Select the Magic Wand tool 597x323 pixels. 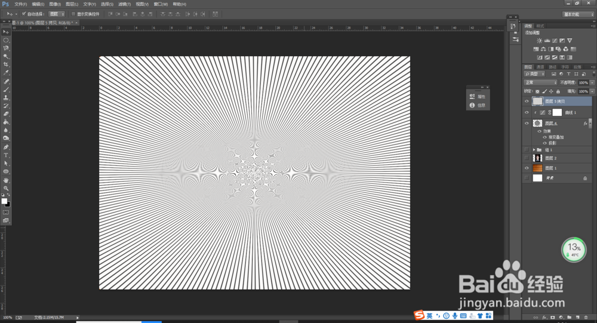point(6,56)
